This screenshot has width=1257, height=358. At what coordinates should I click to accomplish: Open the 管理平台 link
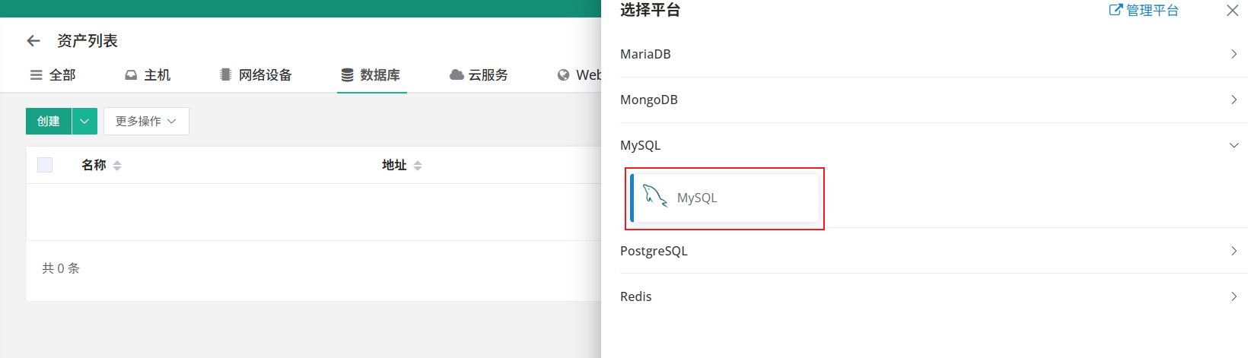click(1152, 11)
